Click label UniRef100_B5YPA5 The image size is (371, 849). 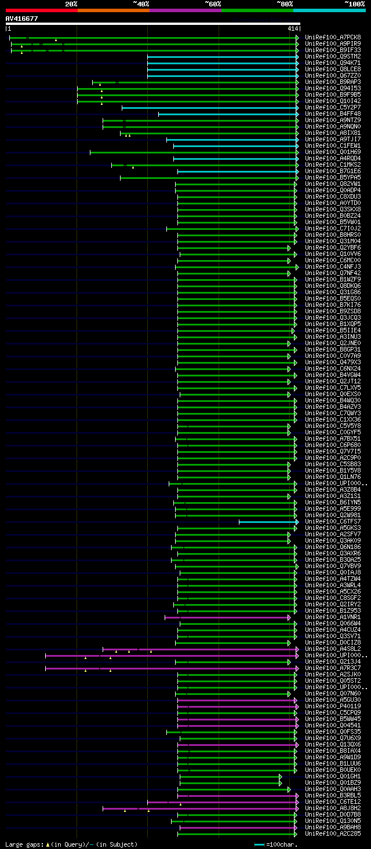(333, 177)
